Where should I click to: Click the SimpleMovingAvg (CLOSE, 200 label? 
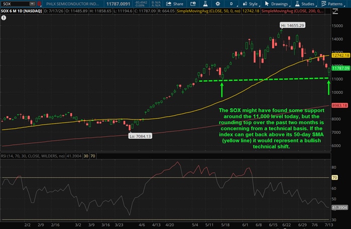coord(292,11)
